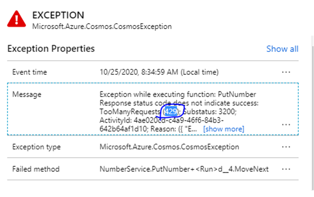This screenshot has height=197, width=314.
Task: Open the Message row ellipsis menu
Action: tap(286, 124)
